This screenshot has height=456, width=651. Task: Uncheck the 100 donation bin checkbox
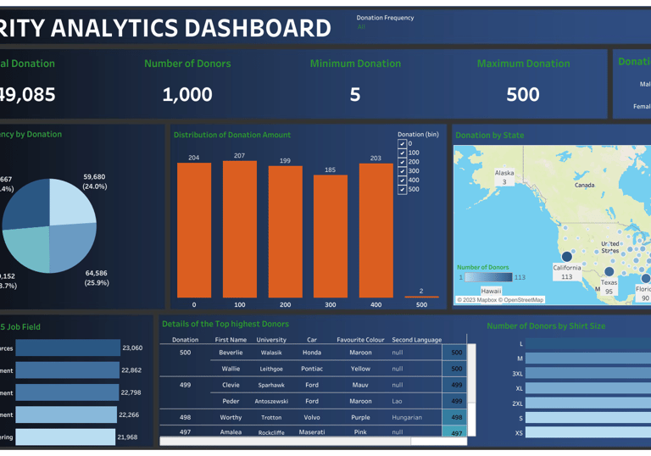click(402, 153)
